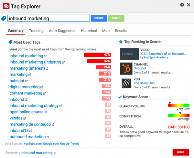Viewport: 194px width, 158px height.
Task: Switch to the Trending tab
Action: [36, 31]
